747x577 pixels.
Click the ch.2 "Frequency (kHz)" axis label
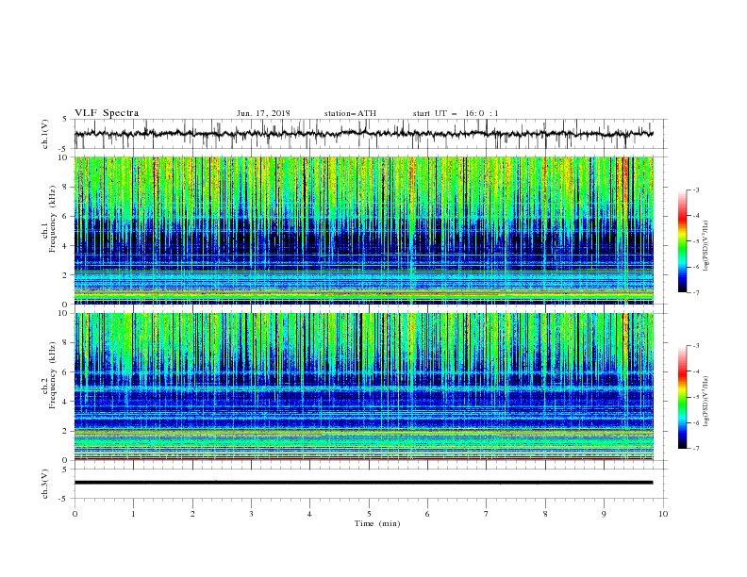click(x=52, y=375)
